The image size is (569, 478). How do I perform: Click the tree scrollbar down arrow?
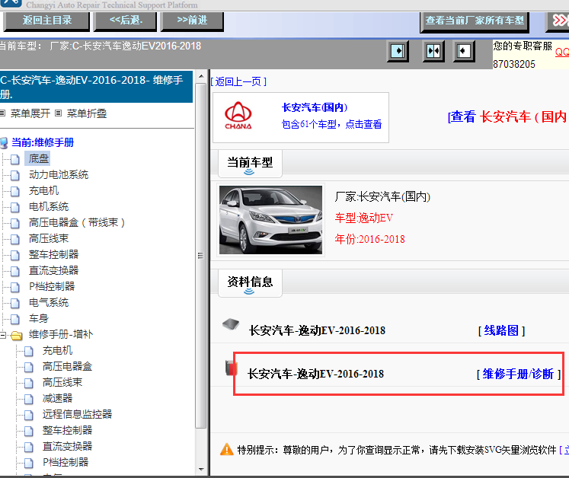(200, 470)
